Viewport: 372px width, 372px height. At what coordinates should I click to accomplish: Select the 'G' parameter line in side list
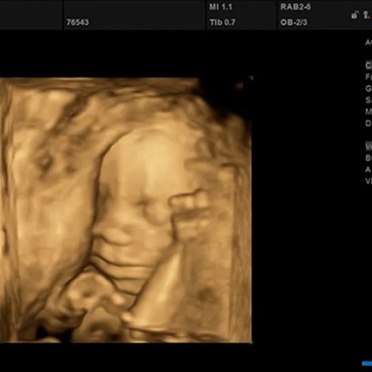click(x=368, y=89)
